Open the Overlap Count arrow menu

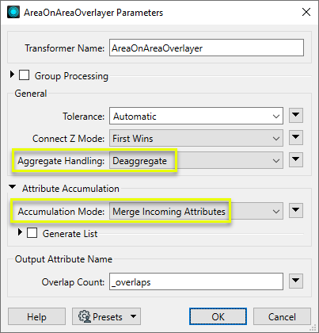tap(296, 281)
